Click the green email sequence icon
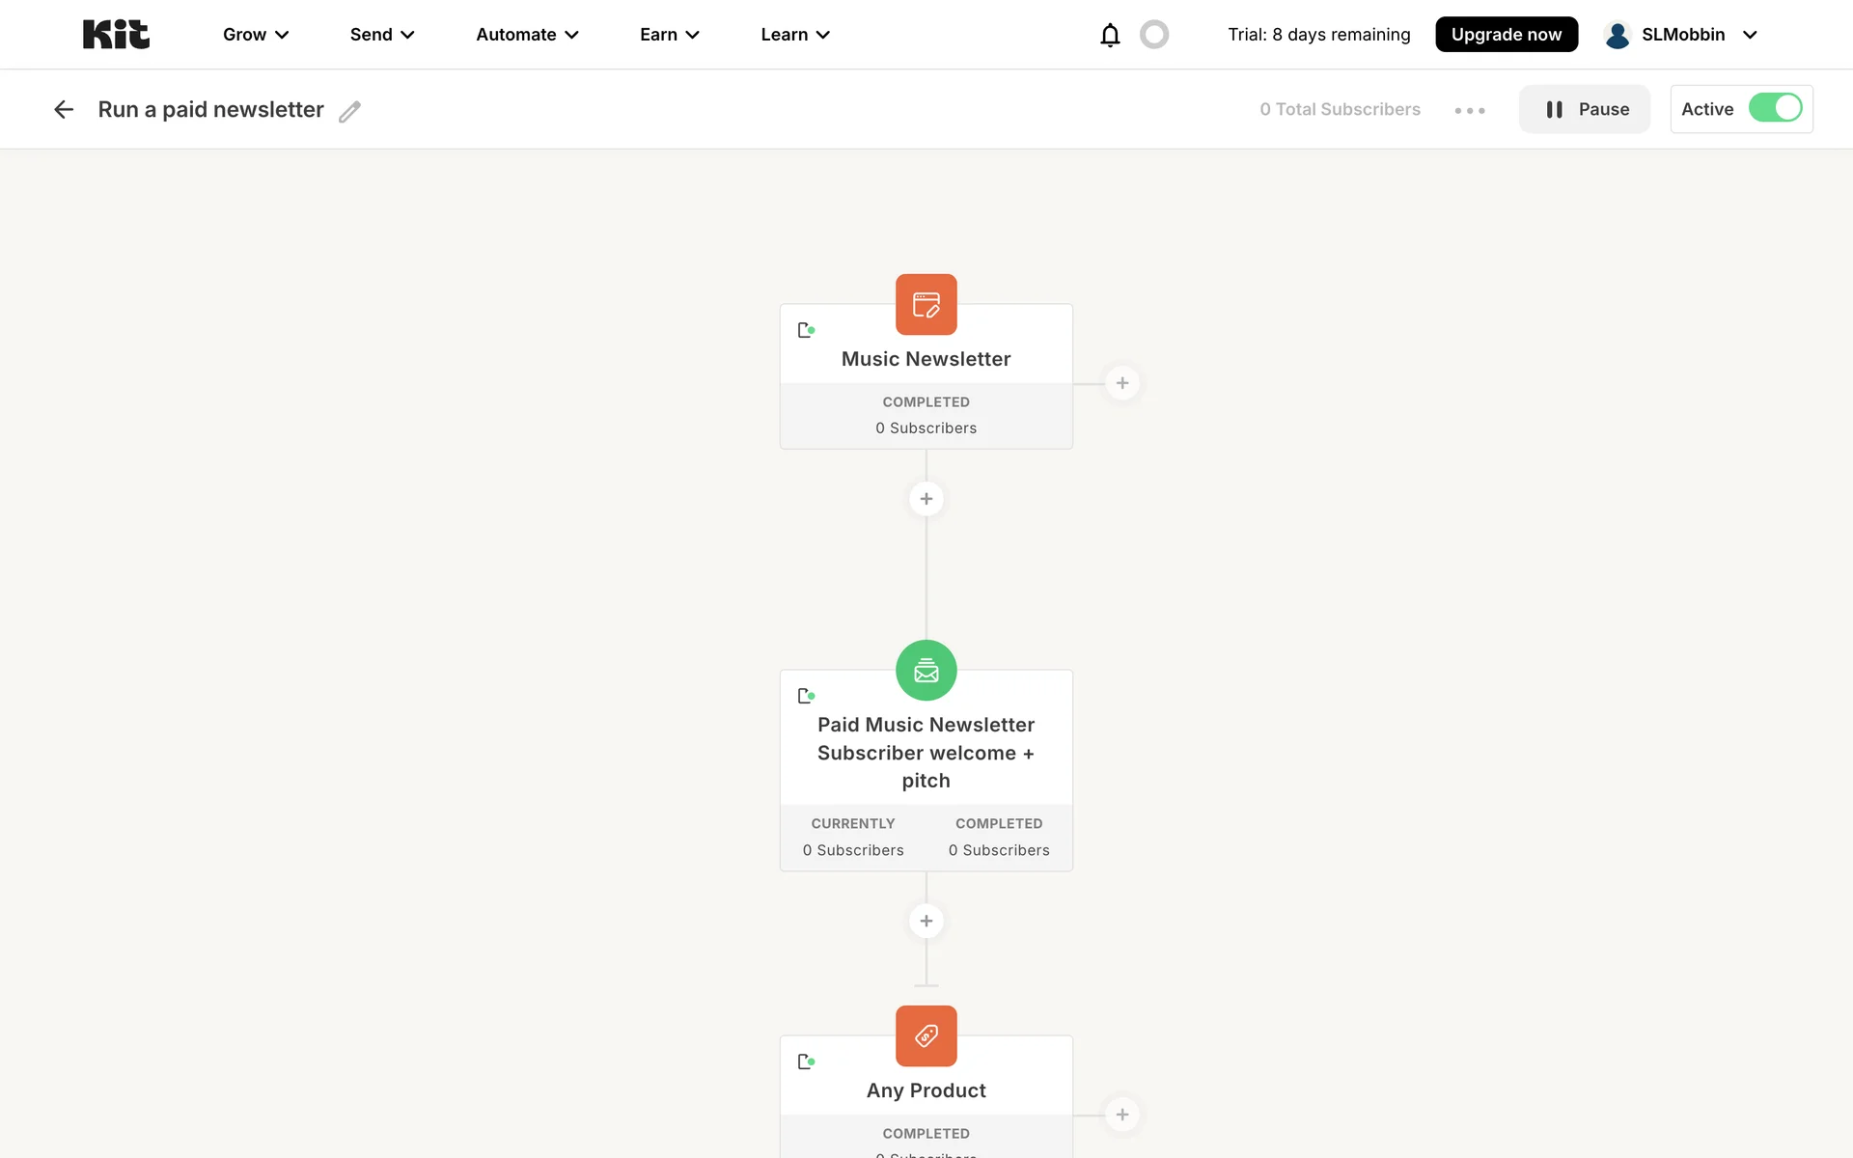 (926, 671)
